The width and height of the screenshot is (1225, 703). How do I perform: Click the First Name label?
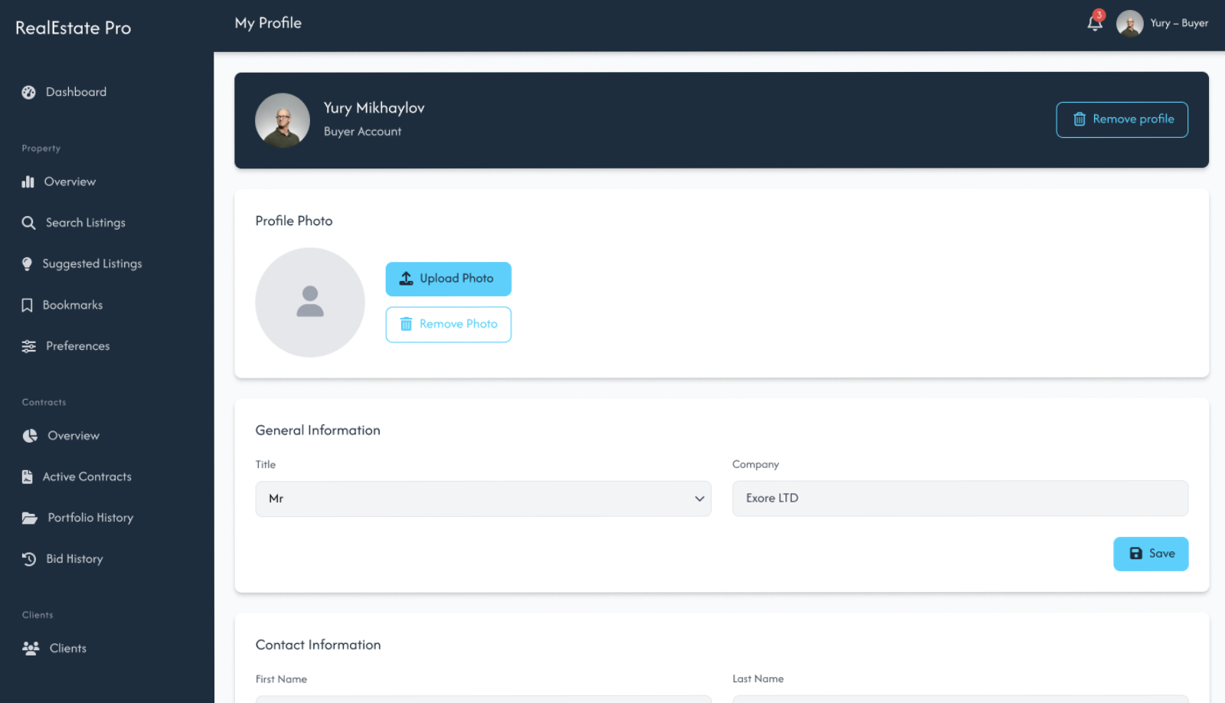click(281, 679)
